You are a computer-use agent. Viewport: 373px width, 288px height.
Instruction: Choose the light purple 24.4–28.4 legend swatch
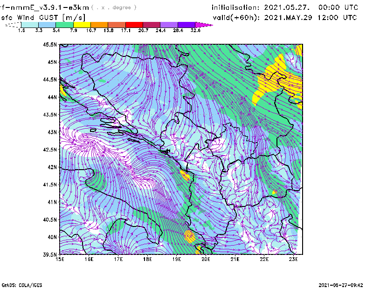tap(169, 25)
